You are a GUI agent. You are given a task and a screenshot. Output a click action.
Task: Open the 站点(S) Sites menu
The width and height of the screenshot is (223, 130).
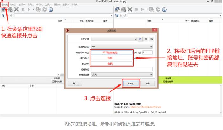[13, 5]
